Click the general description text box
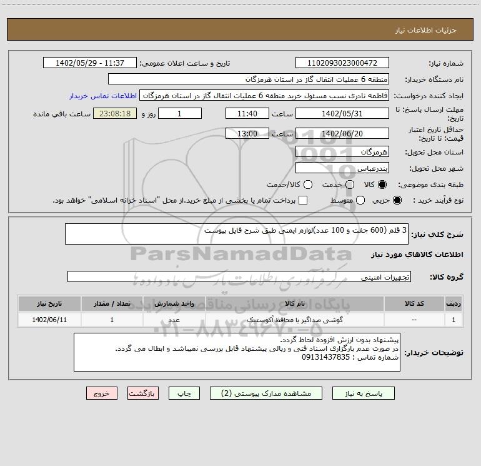The width and height of the screenshot is (481, 466). (237, 234)
